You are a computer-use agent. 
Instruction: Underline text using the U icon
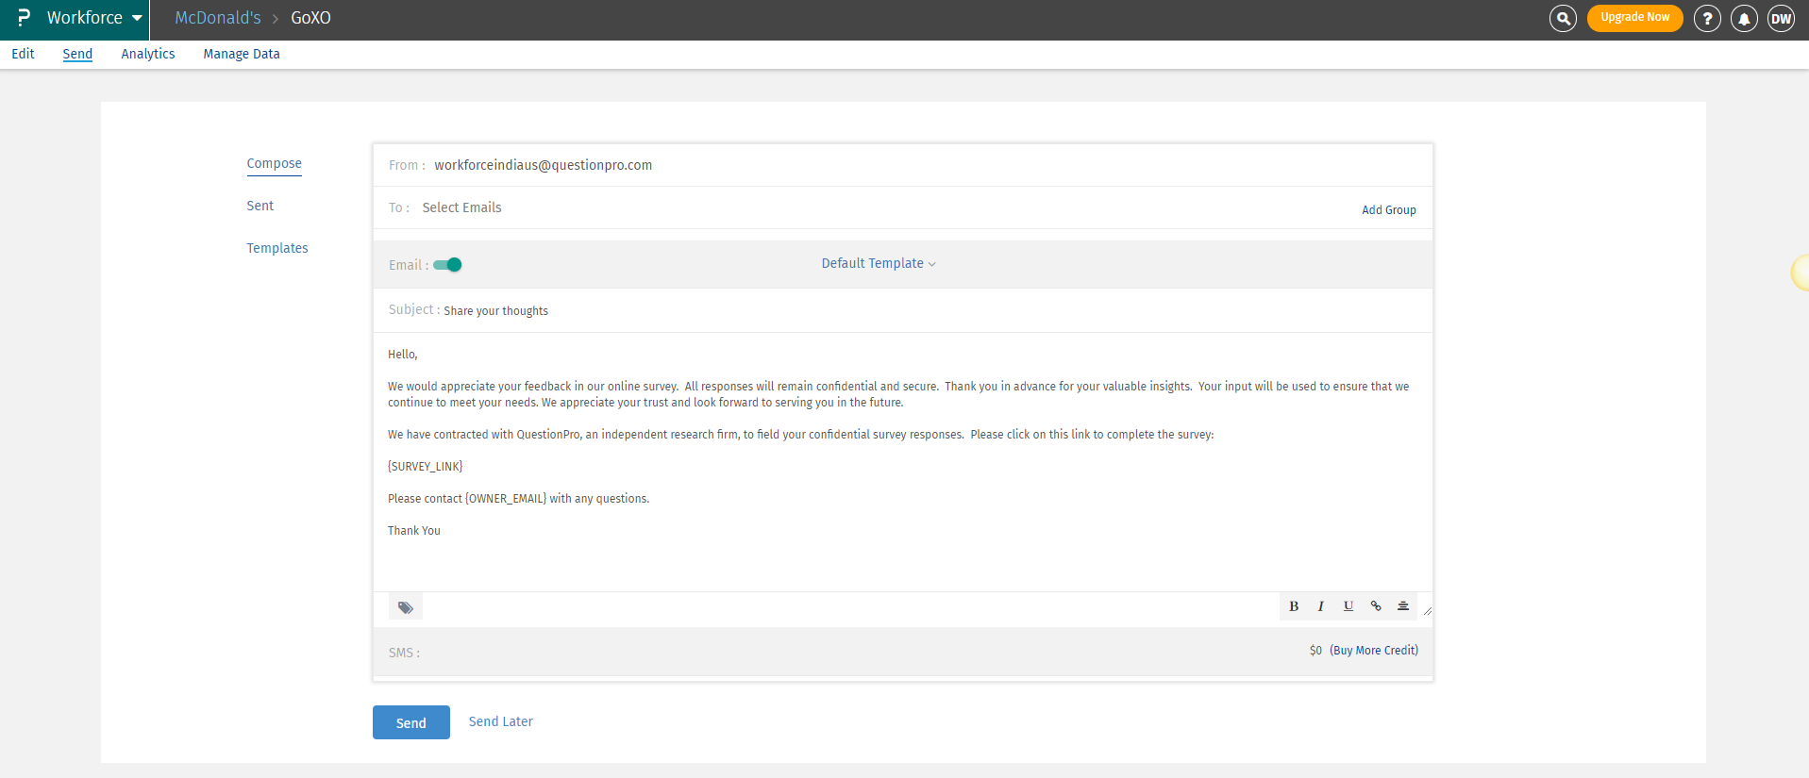[1348, 606]
